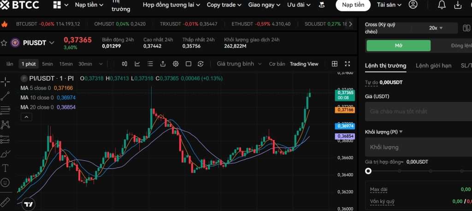The height and width of the screenshot is (211, 472).
Task: Collapse the MA indicator legend
Action: (26, 117)
